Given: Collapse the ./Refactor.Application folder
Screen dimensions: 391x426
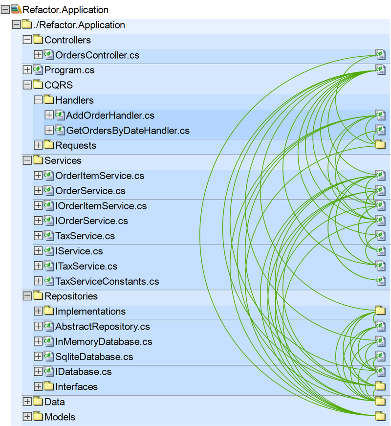Looking at the screenshot, I should pyautogui.click(x=16, y=25).
